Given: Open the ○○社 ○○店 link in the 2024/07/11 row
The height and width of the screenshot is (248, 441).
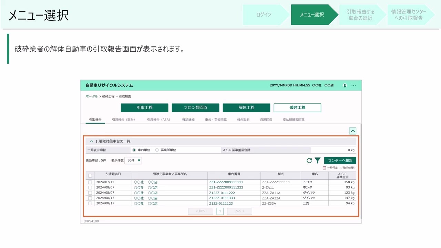Looking at the screenshot, I should pyautogui.click(x=146, y=182).
